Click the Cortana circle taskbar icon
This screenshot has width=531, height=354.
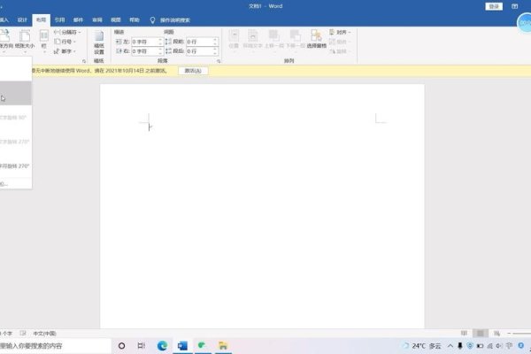pyautogui.click(x=121, y=345)
